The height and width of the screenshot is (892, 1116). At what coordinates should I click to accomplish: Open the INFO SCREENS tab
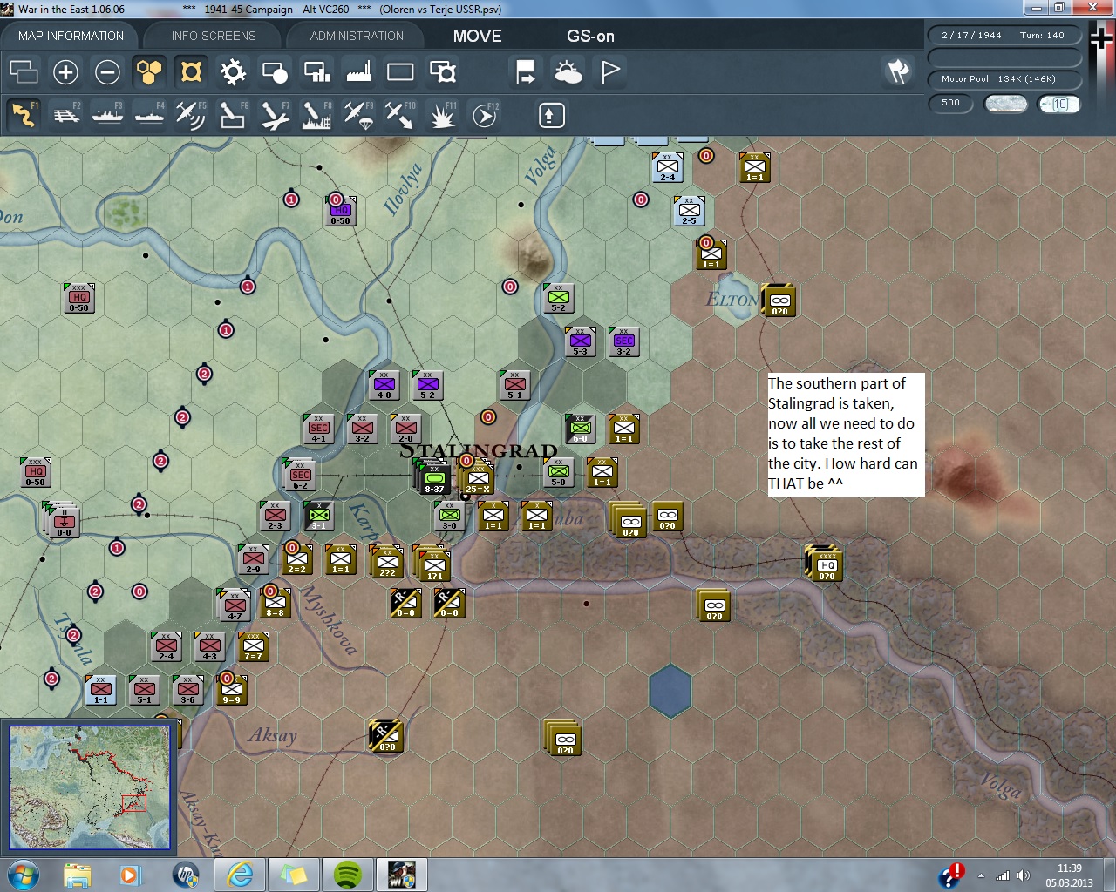pos(214,36)
